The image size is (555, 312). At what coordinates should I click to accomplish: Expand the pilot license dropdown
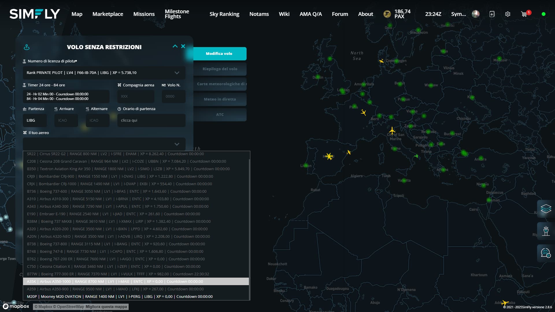pyautogui.click(x=177, y=73)
